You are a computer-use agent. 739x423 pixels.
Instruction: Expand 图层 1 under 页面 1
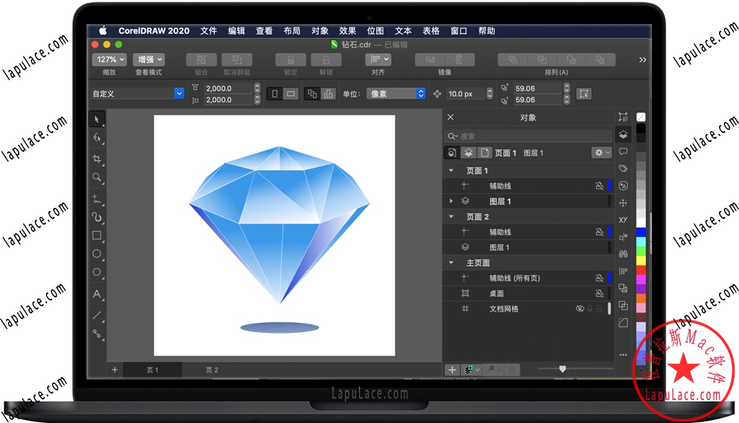tap(451, 201)
